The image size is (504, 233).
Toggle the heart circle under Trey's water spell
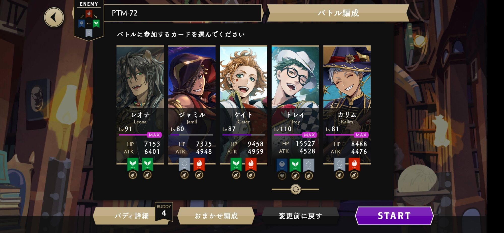[x=282, y=176]
